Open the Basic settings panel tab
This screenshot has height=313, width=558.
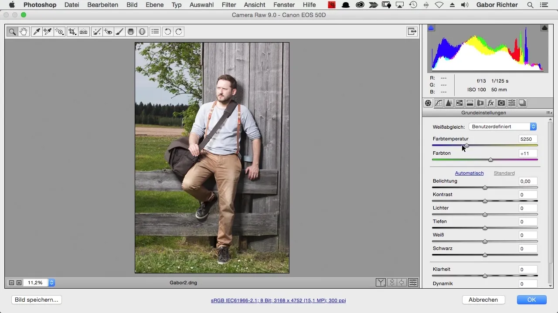pos(428,103)
